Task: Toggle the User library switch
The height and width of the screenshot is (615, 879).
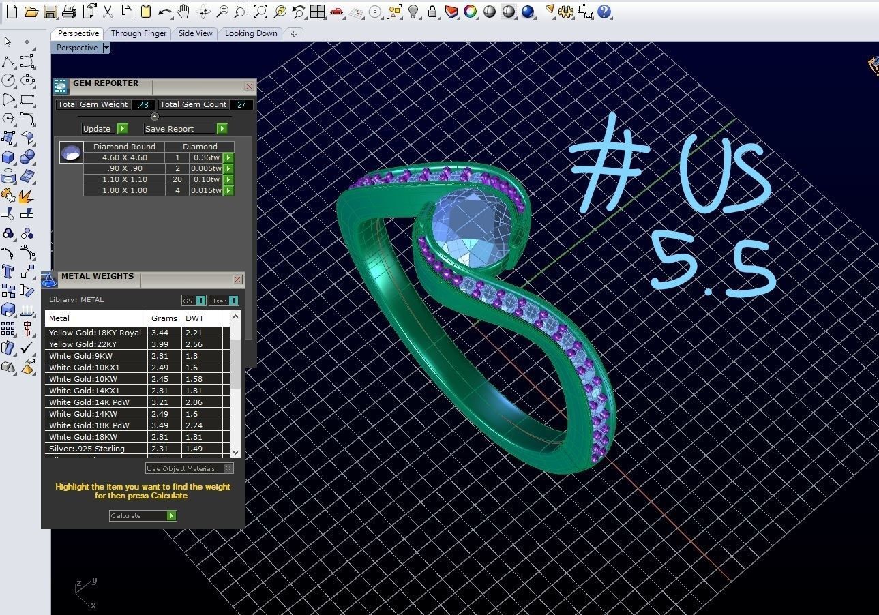Action: [224, 301]
